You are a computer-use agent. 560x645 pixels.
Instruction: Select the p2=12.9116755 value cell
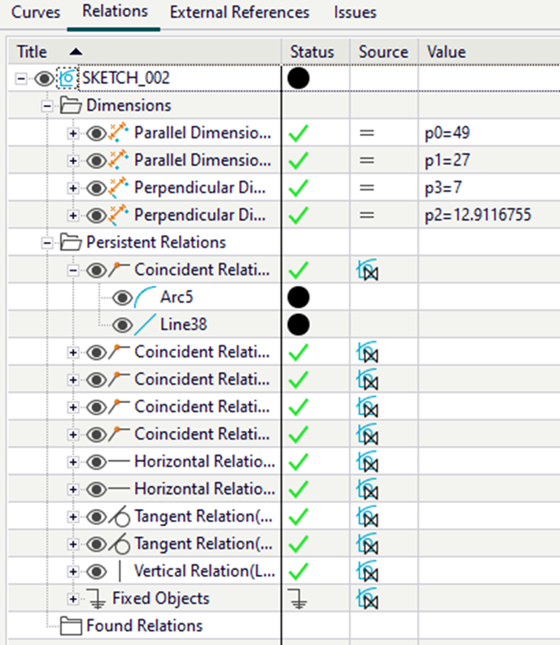472,216
